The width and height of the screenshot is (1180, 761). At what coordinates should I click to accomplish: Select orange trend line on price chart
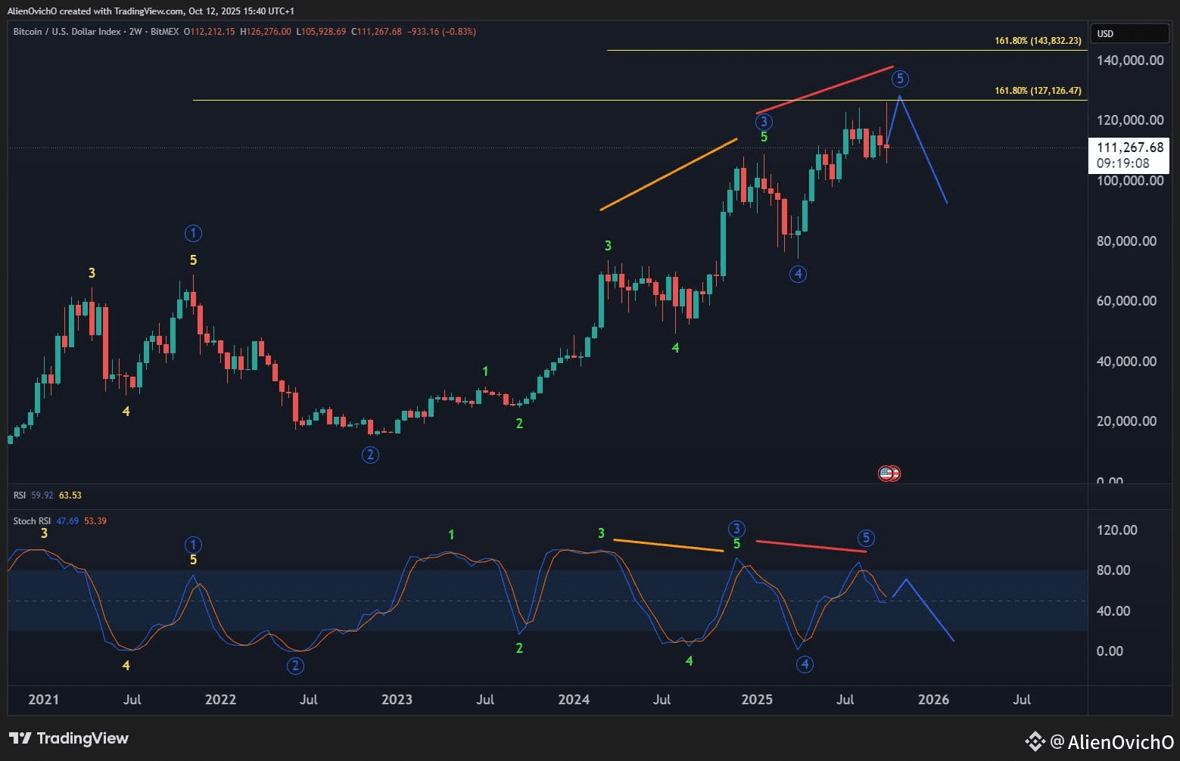point(668,174)
